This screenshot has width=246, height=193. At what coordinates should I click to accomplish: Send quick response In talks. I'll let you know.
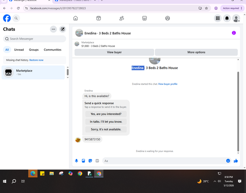106,122
